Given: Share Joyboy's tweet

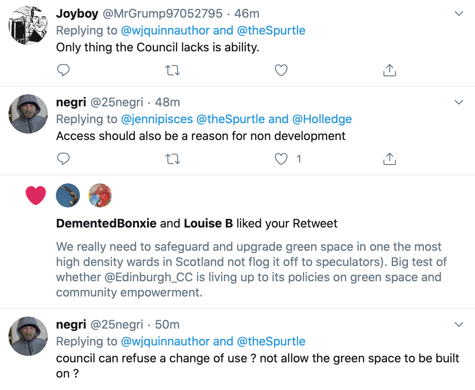Looking at the screenshot, I should pyautogui.click(x=389, y=70).
